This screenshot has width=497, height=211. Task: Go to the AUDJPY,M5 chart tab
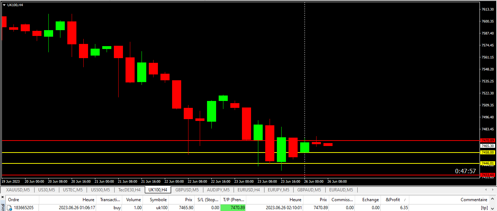[218, 190]
